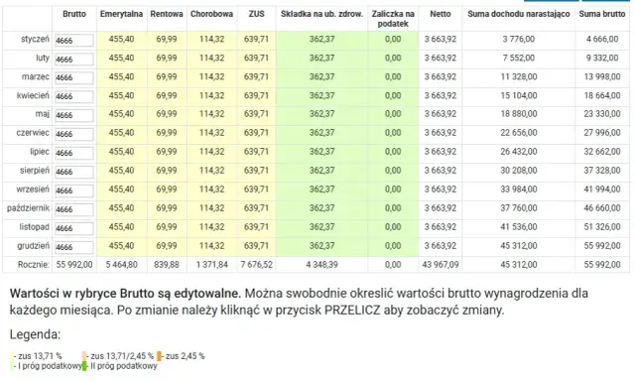Click listopad cumulative income 41 536,00
The image size is (635, 381).
[x=519, y=227]
